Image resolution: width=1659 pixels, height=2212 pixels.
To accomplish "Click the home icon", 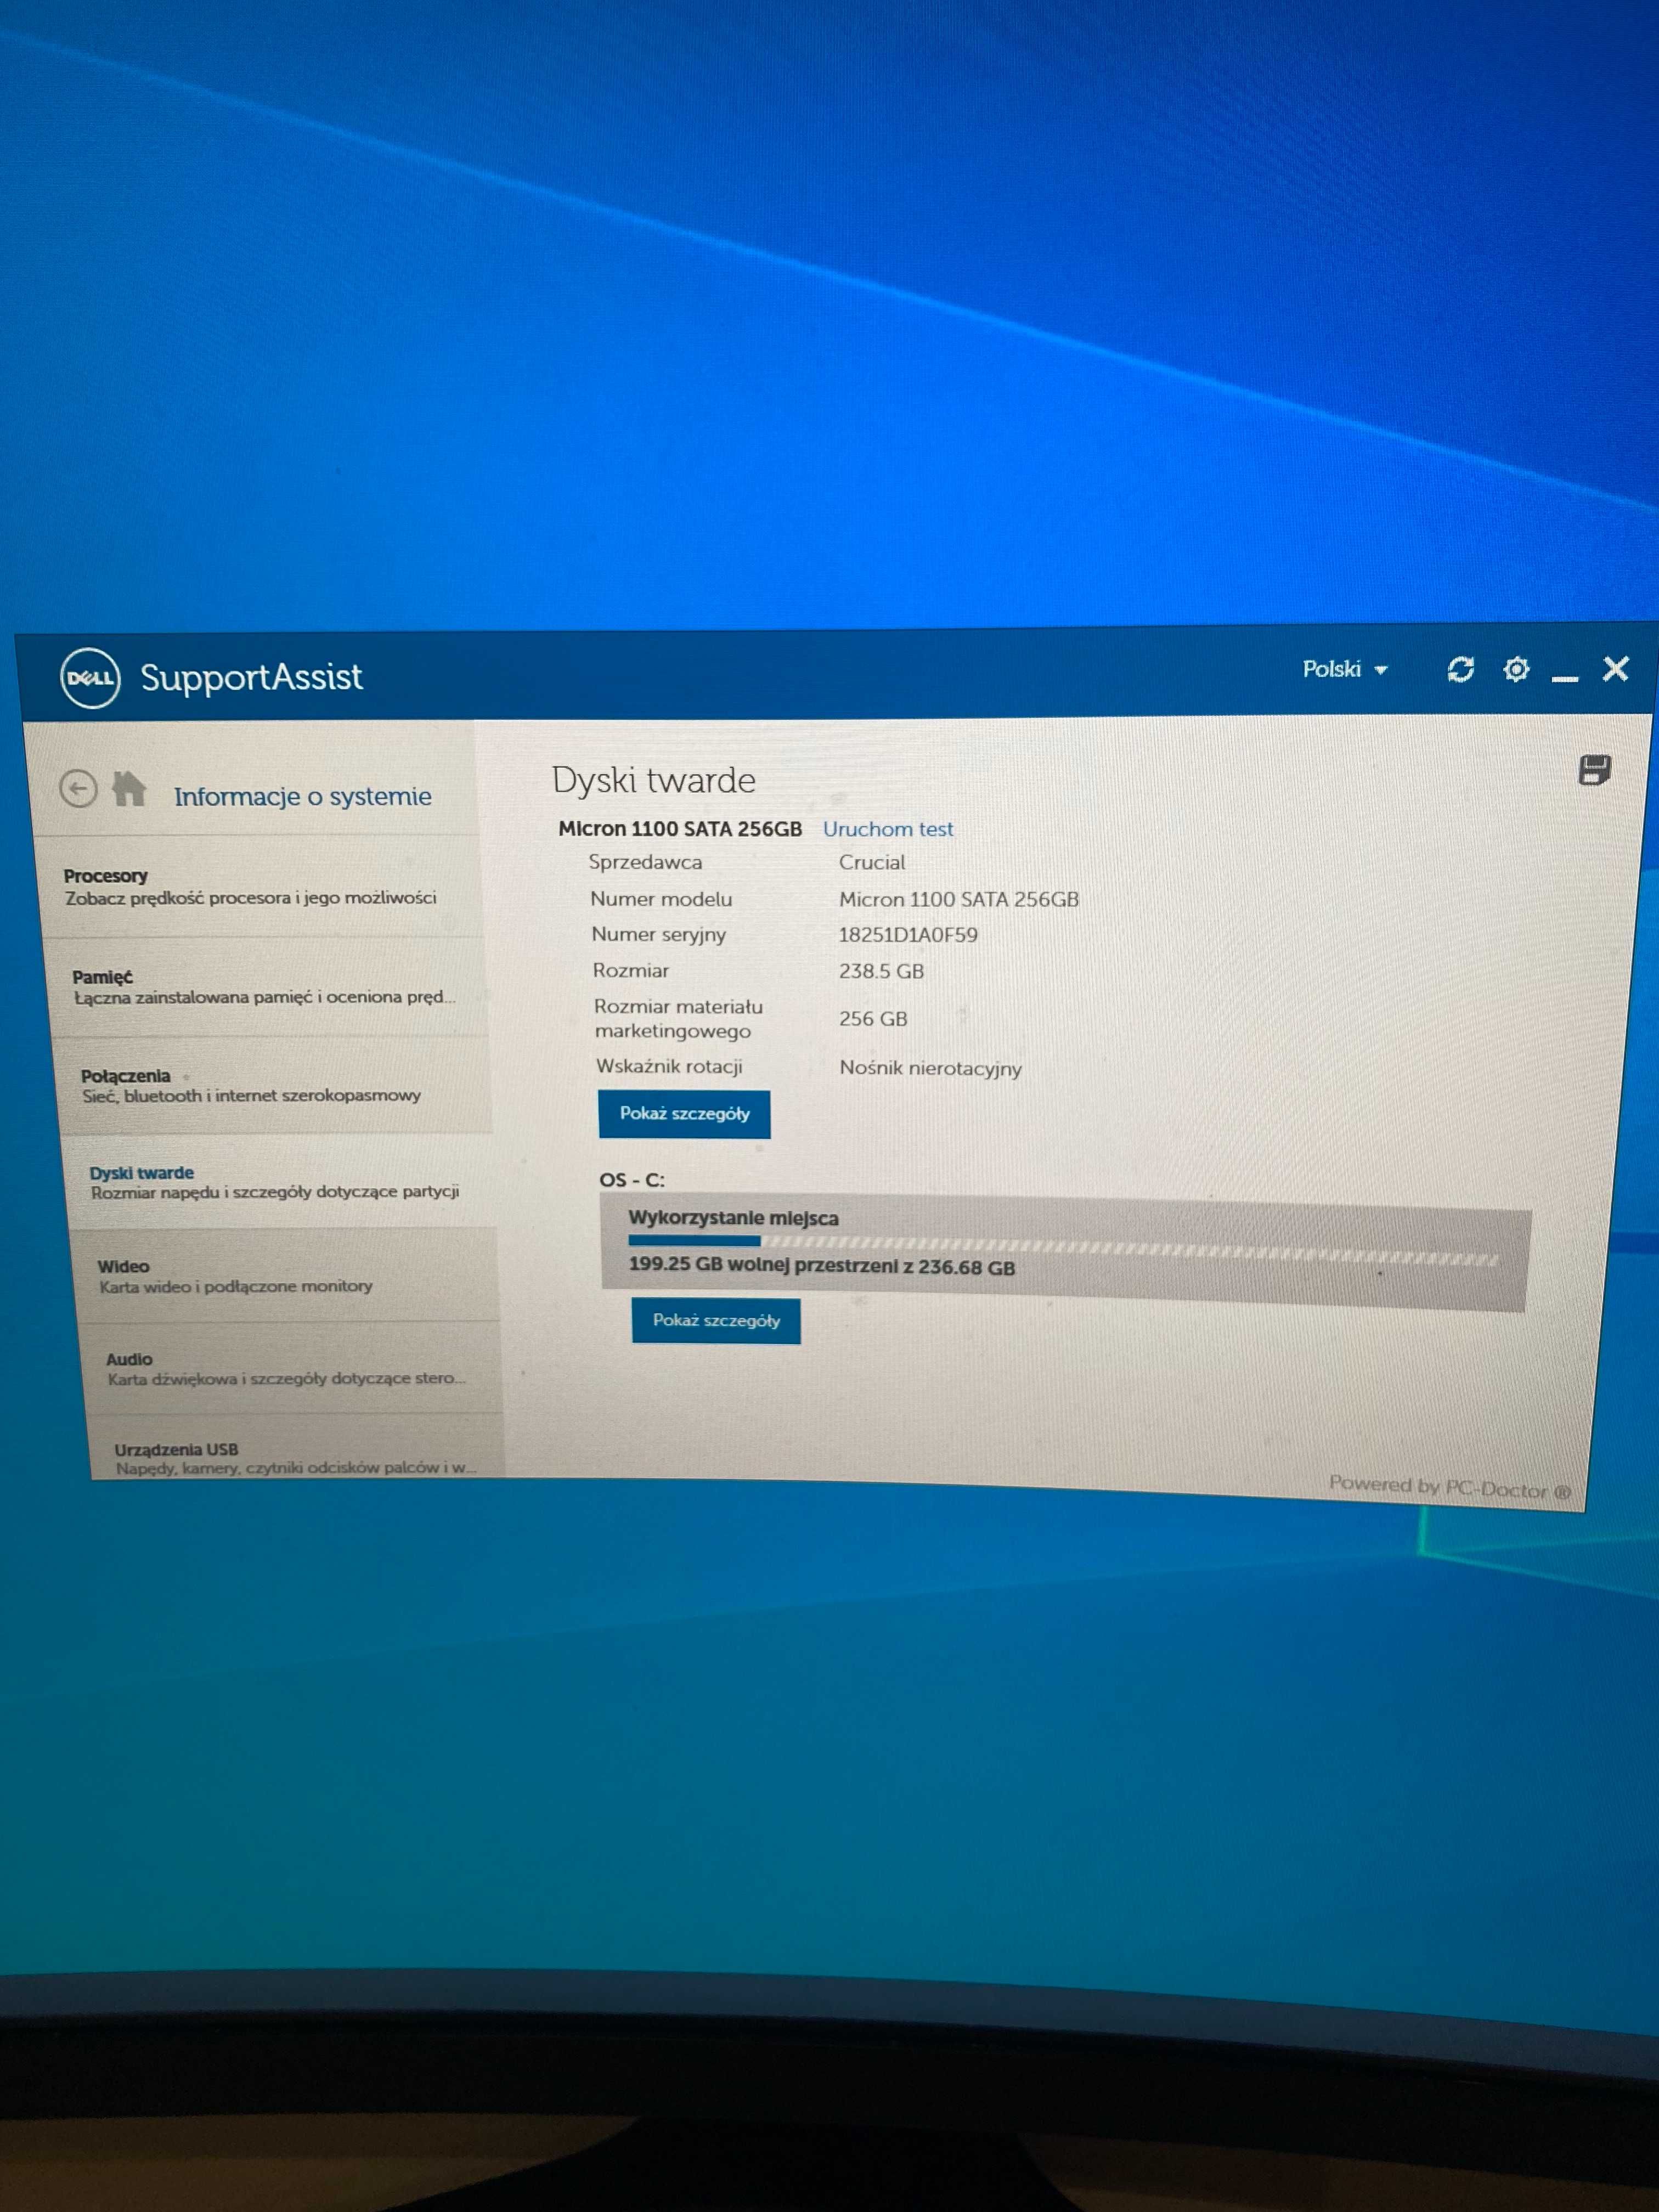I will pyautogui.click(x=129, y=789).
